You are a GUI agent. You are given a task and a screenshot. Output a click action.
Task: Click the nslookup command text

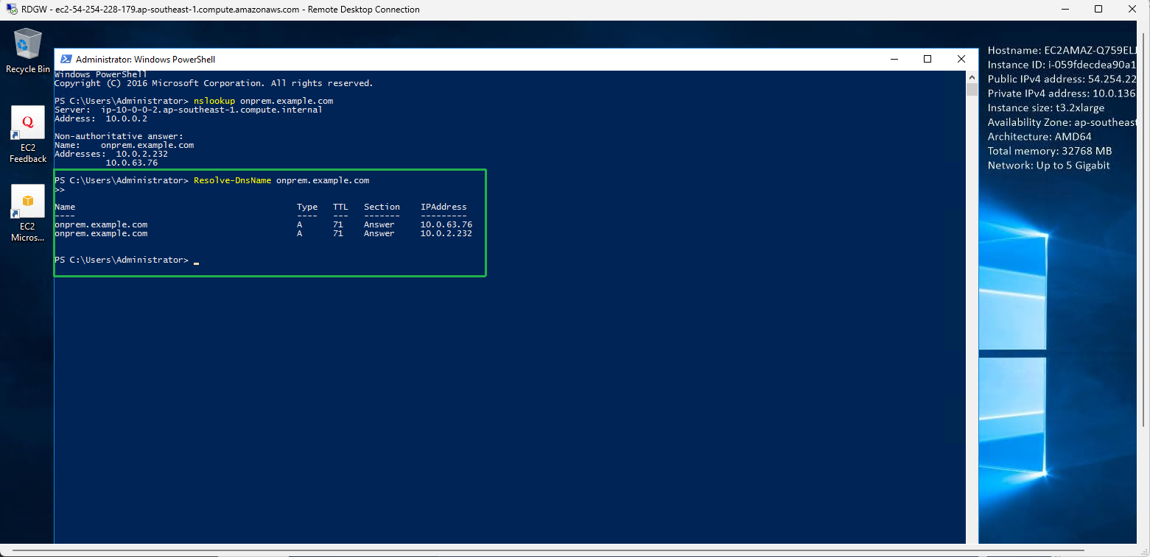click(214, 101)
